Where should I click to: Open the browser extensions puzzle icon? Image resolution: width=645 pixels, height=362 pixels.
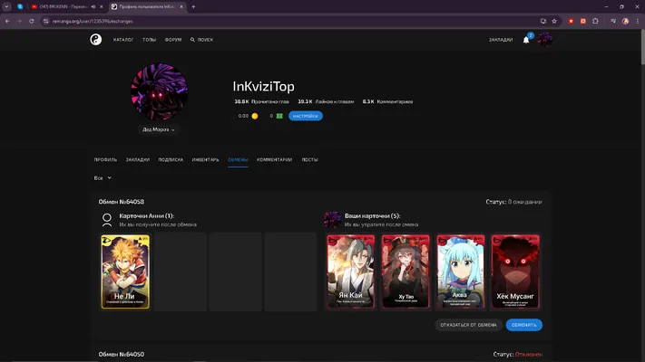tap(595, 21)
